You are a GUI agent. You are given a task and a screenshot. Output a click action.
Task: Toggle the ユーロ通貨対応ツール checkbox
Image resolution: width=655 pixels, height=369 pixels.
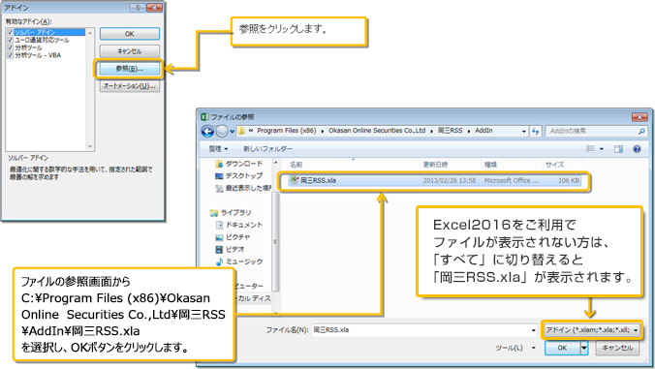10,40
